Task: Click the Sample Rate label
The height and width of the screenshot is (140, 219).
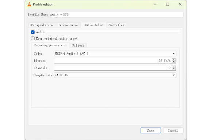Action: 43,75
